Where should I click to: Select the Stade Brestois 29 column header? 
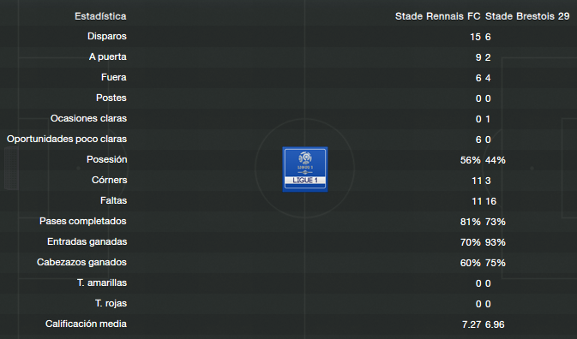point(527,16)
